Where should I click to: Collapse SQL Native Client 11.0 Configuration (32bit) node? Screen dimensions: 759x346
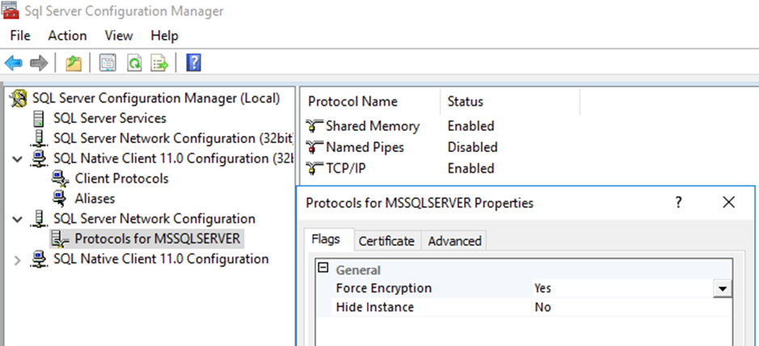coord(19,158)
